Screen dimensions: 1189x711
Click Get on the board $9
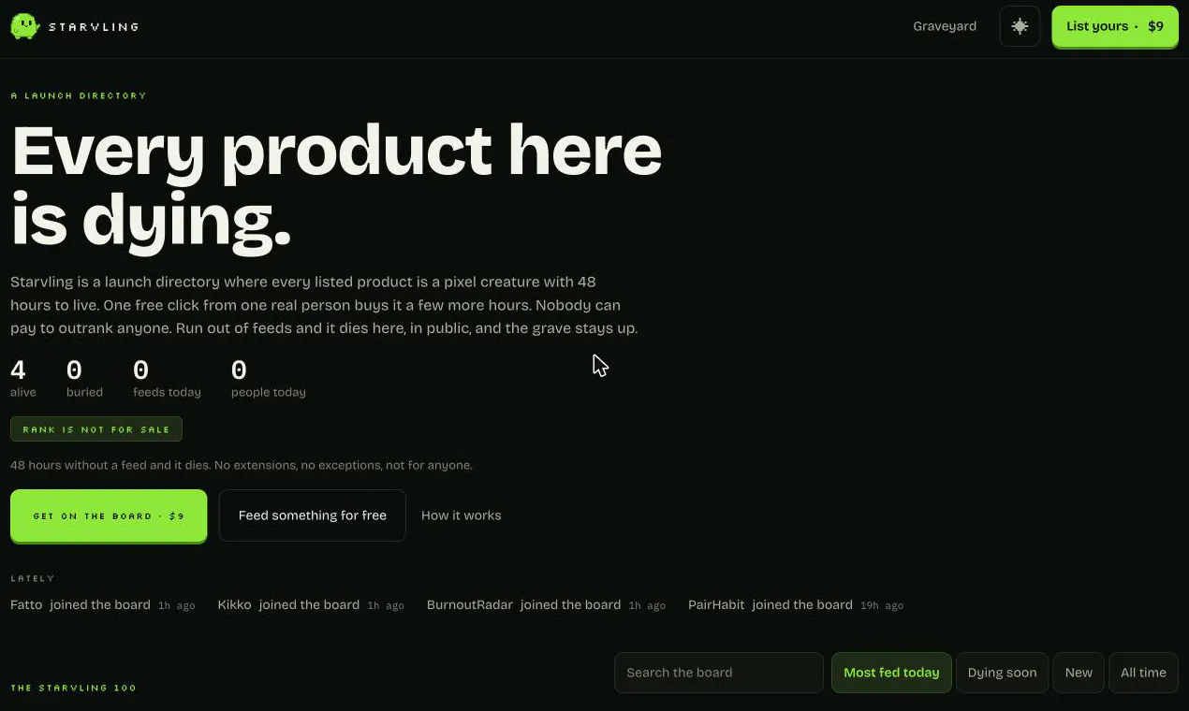tap(109, 515)
